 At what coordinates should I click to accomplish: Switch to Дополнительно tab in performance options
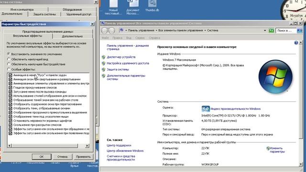(72, 36)
